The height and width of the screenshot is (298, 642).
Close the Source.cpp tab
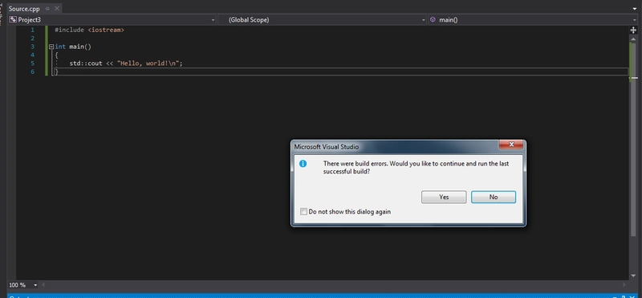pos(56,9)
